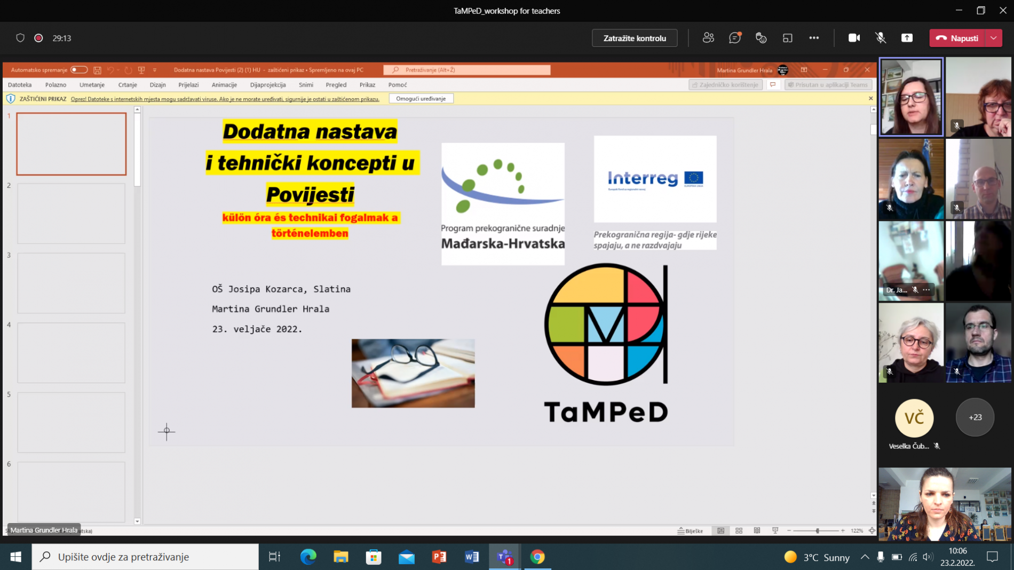Click the redo icon in PowerPoint
Screen dimensions: 1014x570
[128, 70]
